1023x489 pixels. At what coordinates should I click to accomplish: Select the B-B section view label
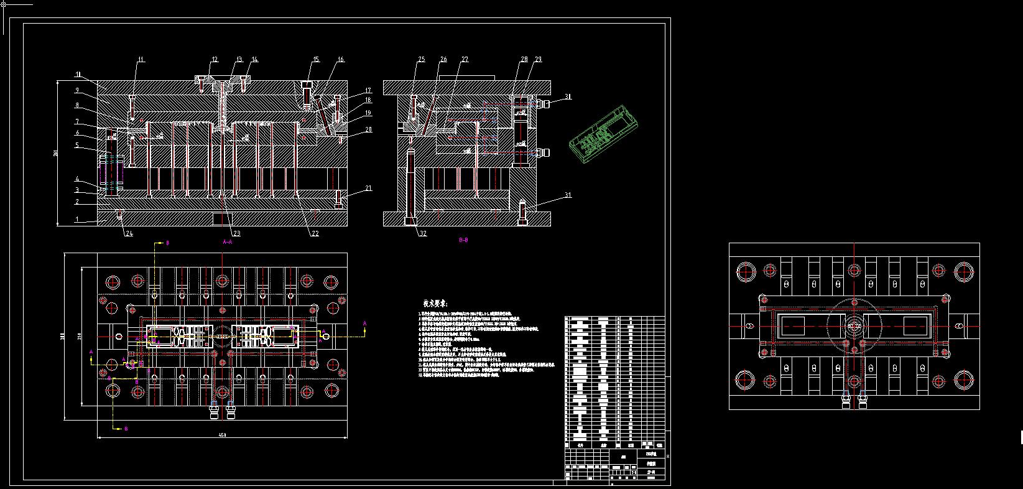point(463,240)
